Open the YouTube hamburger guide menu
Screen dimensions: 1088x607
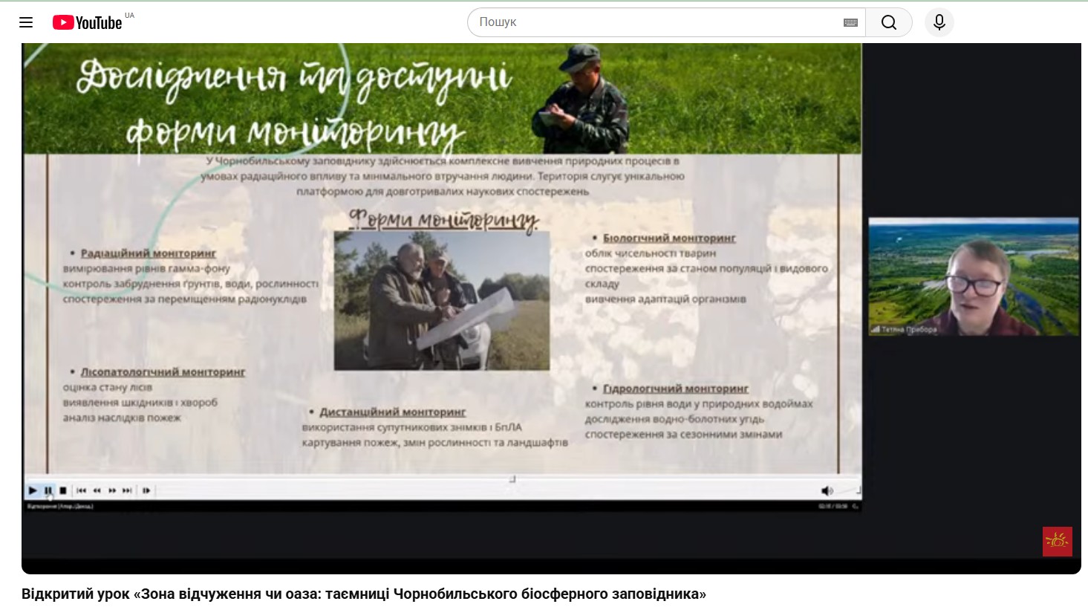pyautogui.click(x=26, y=22)
